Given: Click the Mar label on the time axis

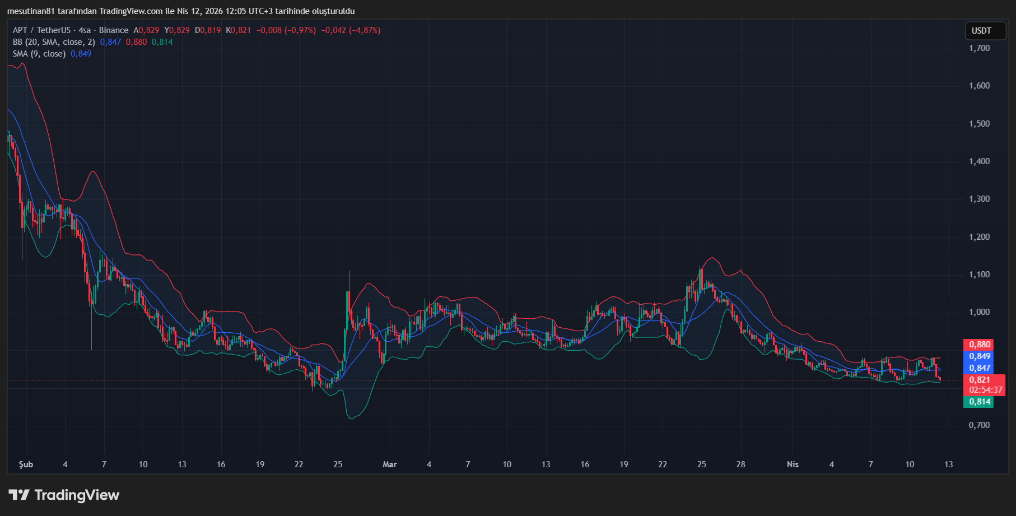Looking at the screenshot, I should (x=390, y=464).
